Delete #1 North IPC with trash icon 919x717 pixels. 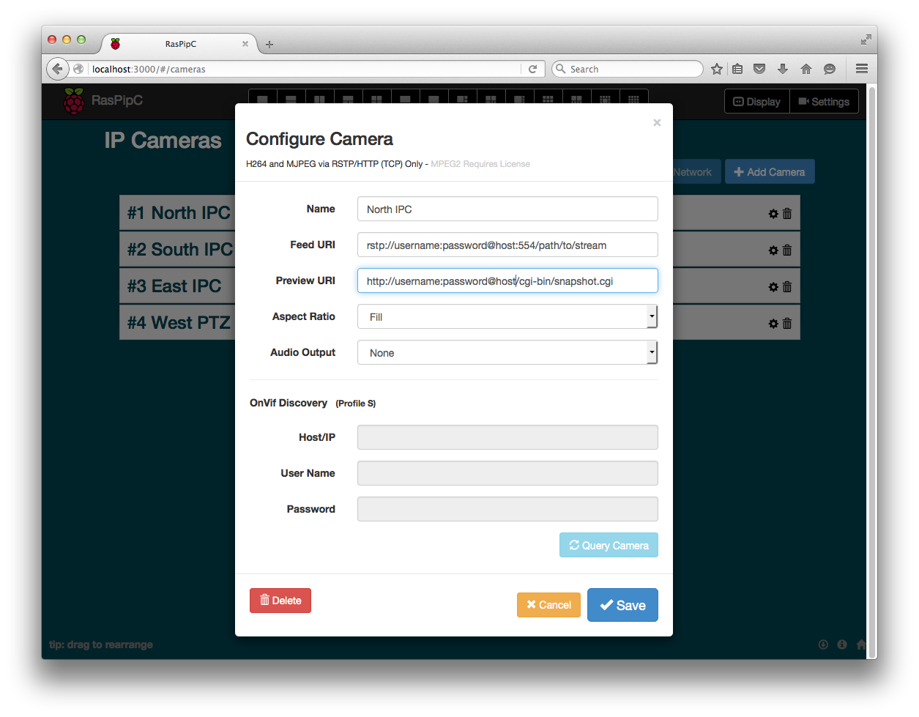(787, 214)
